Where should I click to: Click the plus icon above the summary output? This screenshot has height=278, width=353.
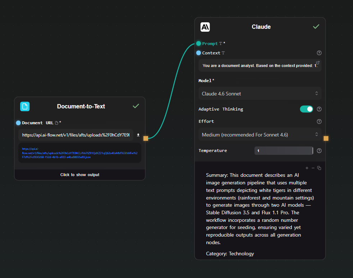[307, 168]
